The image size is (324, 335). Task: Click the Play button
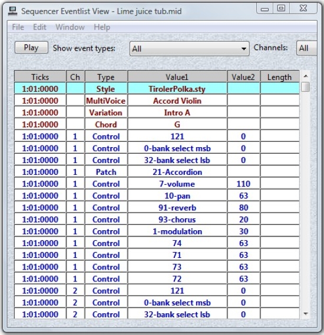pyautogui.click(x=31, y=48)
